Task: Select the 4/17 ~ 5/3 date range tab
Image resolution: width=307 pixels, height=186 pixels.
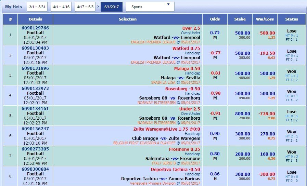Action: pyautogui.click(x=85, y=7)
